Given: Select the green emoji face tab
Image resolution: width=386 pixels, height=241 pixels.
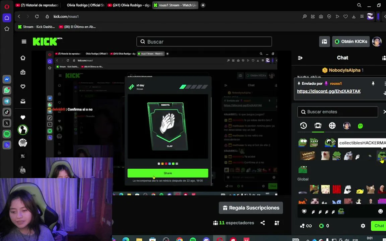Looking at the screenshot, I should [360, 126].
